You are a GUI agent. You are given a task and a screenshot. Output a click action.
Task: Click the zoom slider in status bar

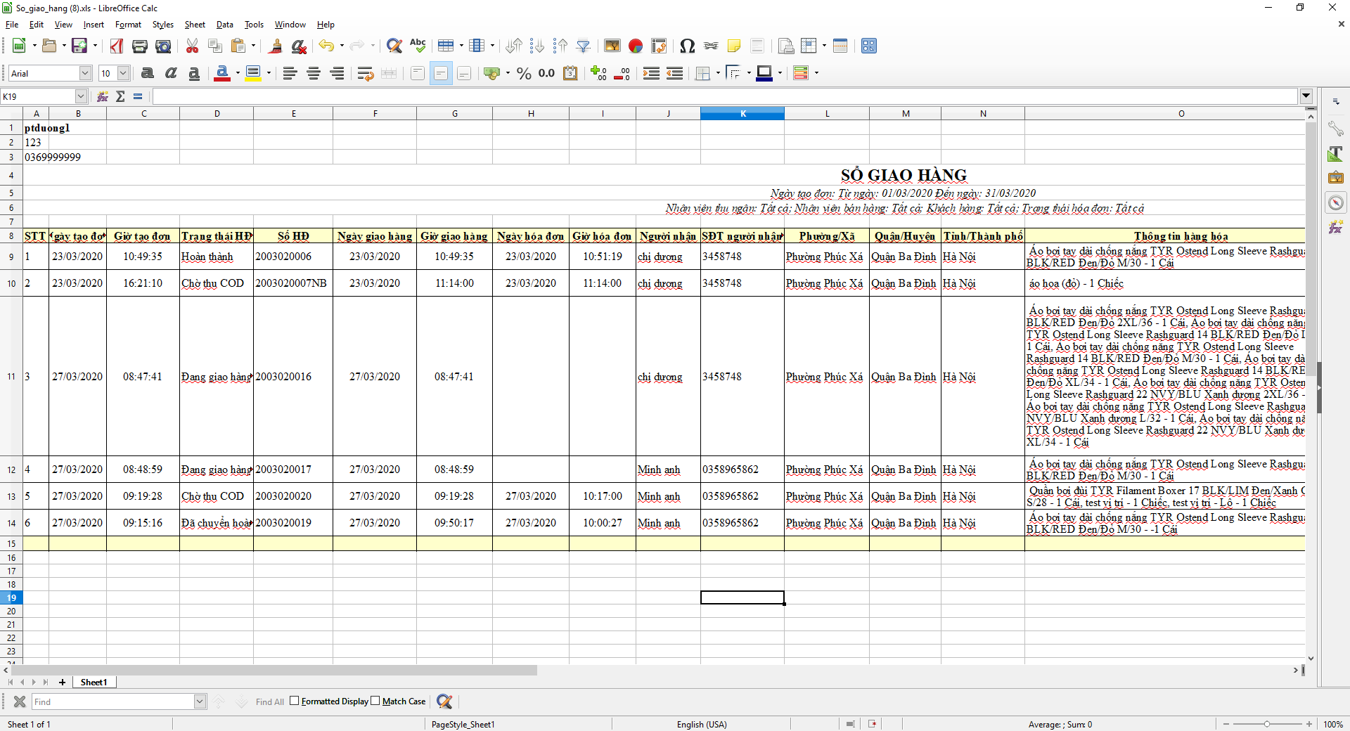click(x=1266, y=724)
